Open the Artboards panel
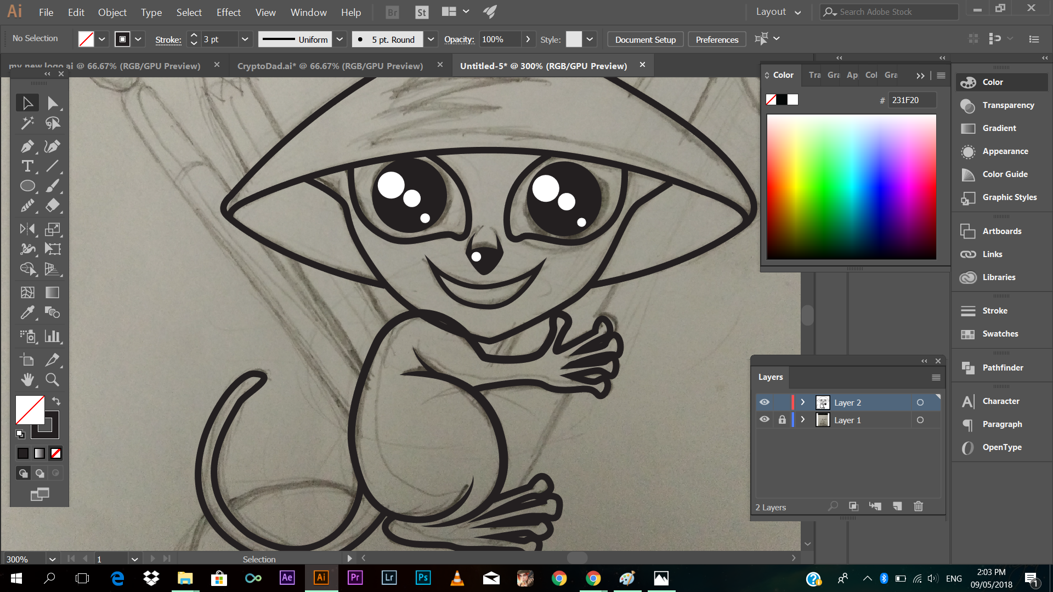The width and height of the screenshot is (1053, 592). 1002,231
